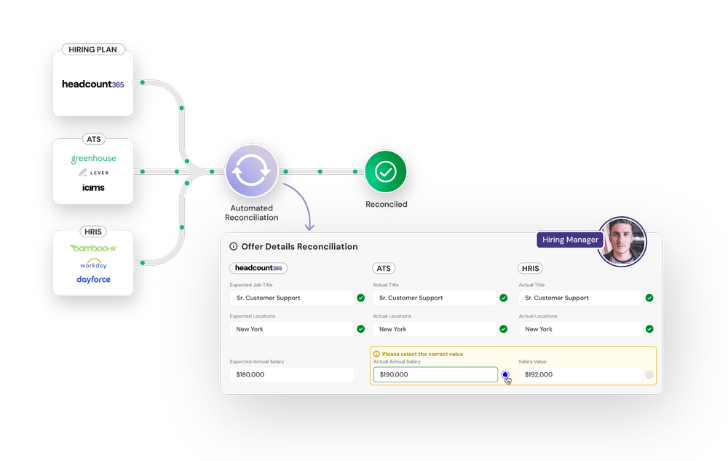Image resolution: width=728 pixels, height=461 pixels.
Task: Click the info icon beside Offer Details Reconciliation
Action: point(234,246)
